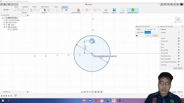Select the Trim scissors tool

pos(45,10)
